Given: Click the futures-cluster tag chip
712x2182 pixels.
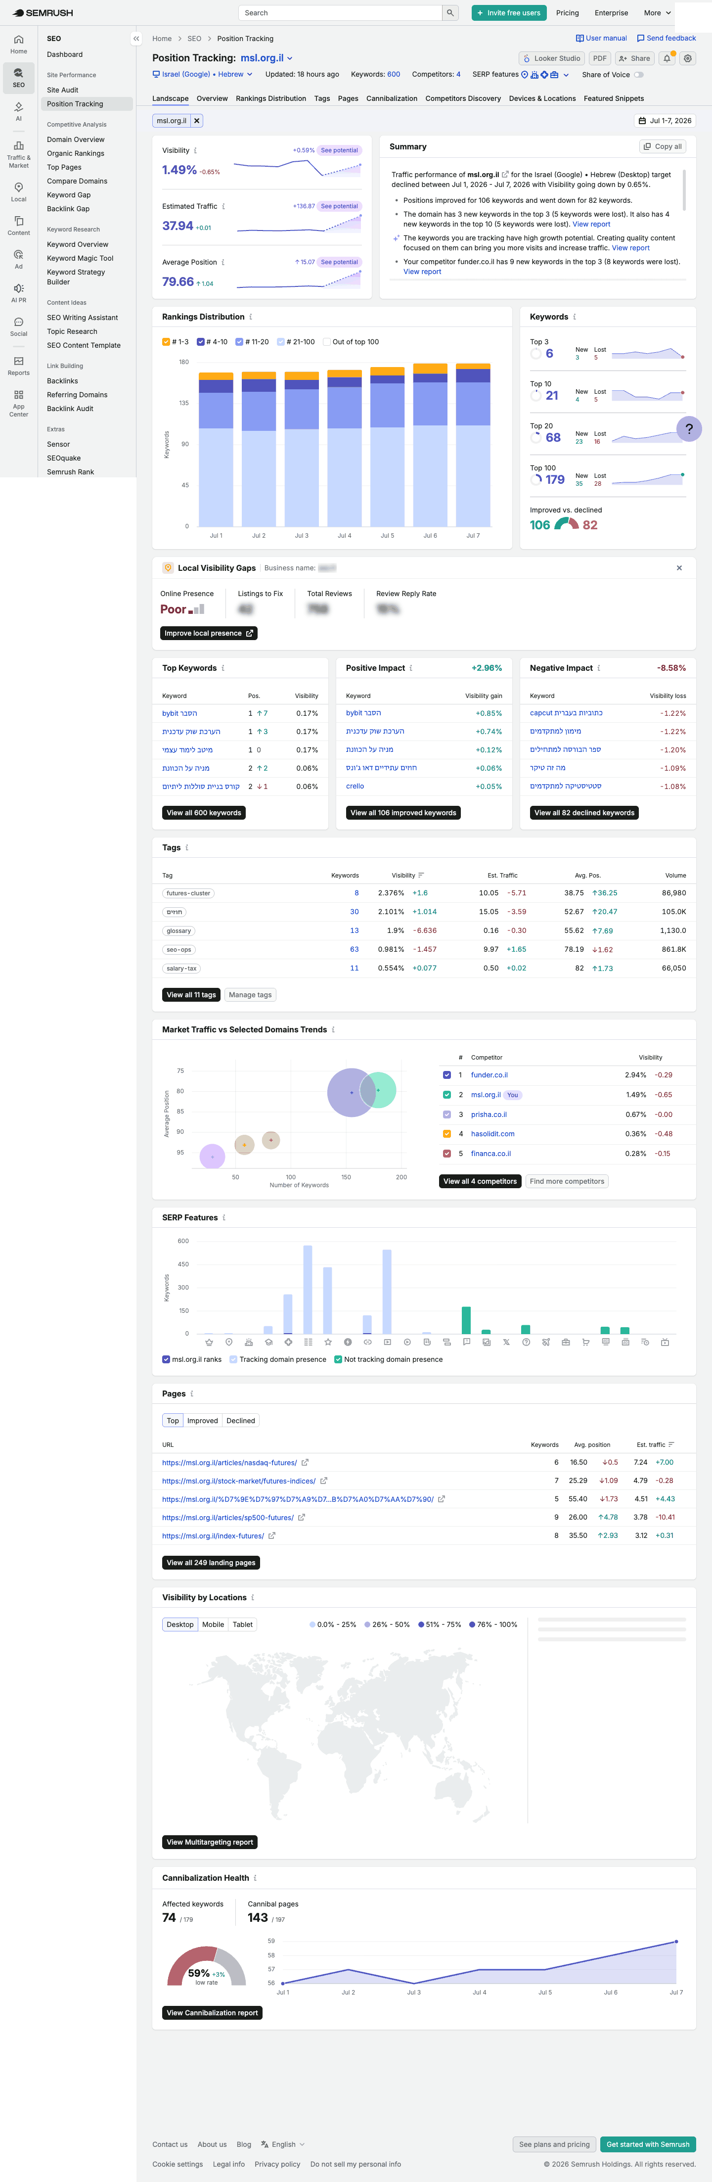Looking at the screenshot, I should tap(189, 894).
